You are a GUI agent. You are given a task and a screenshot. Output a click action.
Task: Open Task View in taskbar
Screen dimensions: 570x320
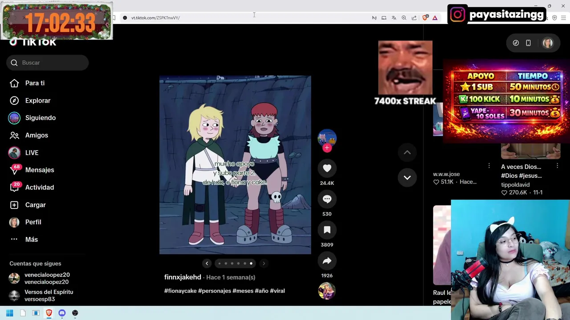(x=36, y=313)
